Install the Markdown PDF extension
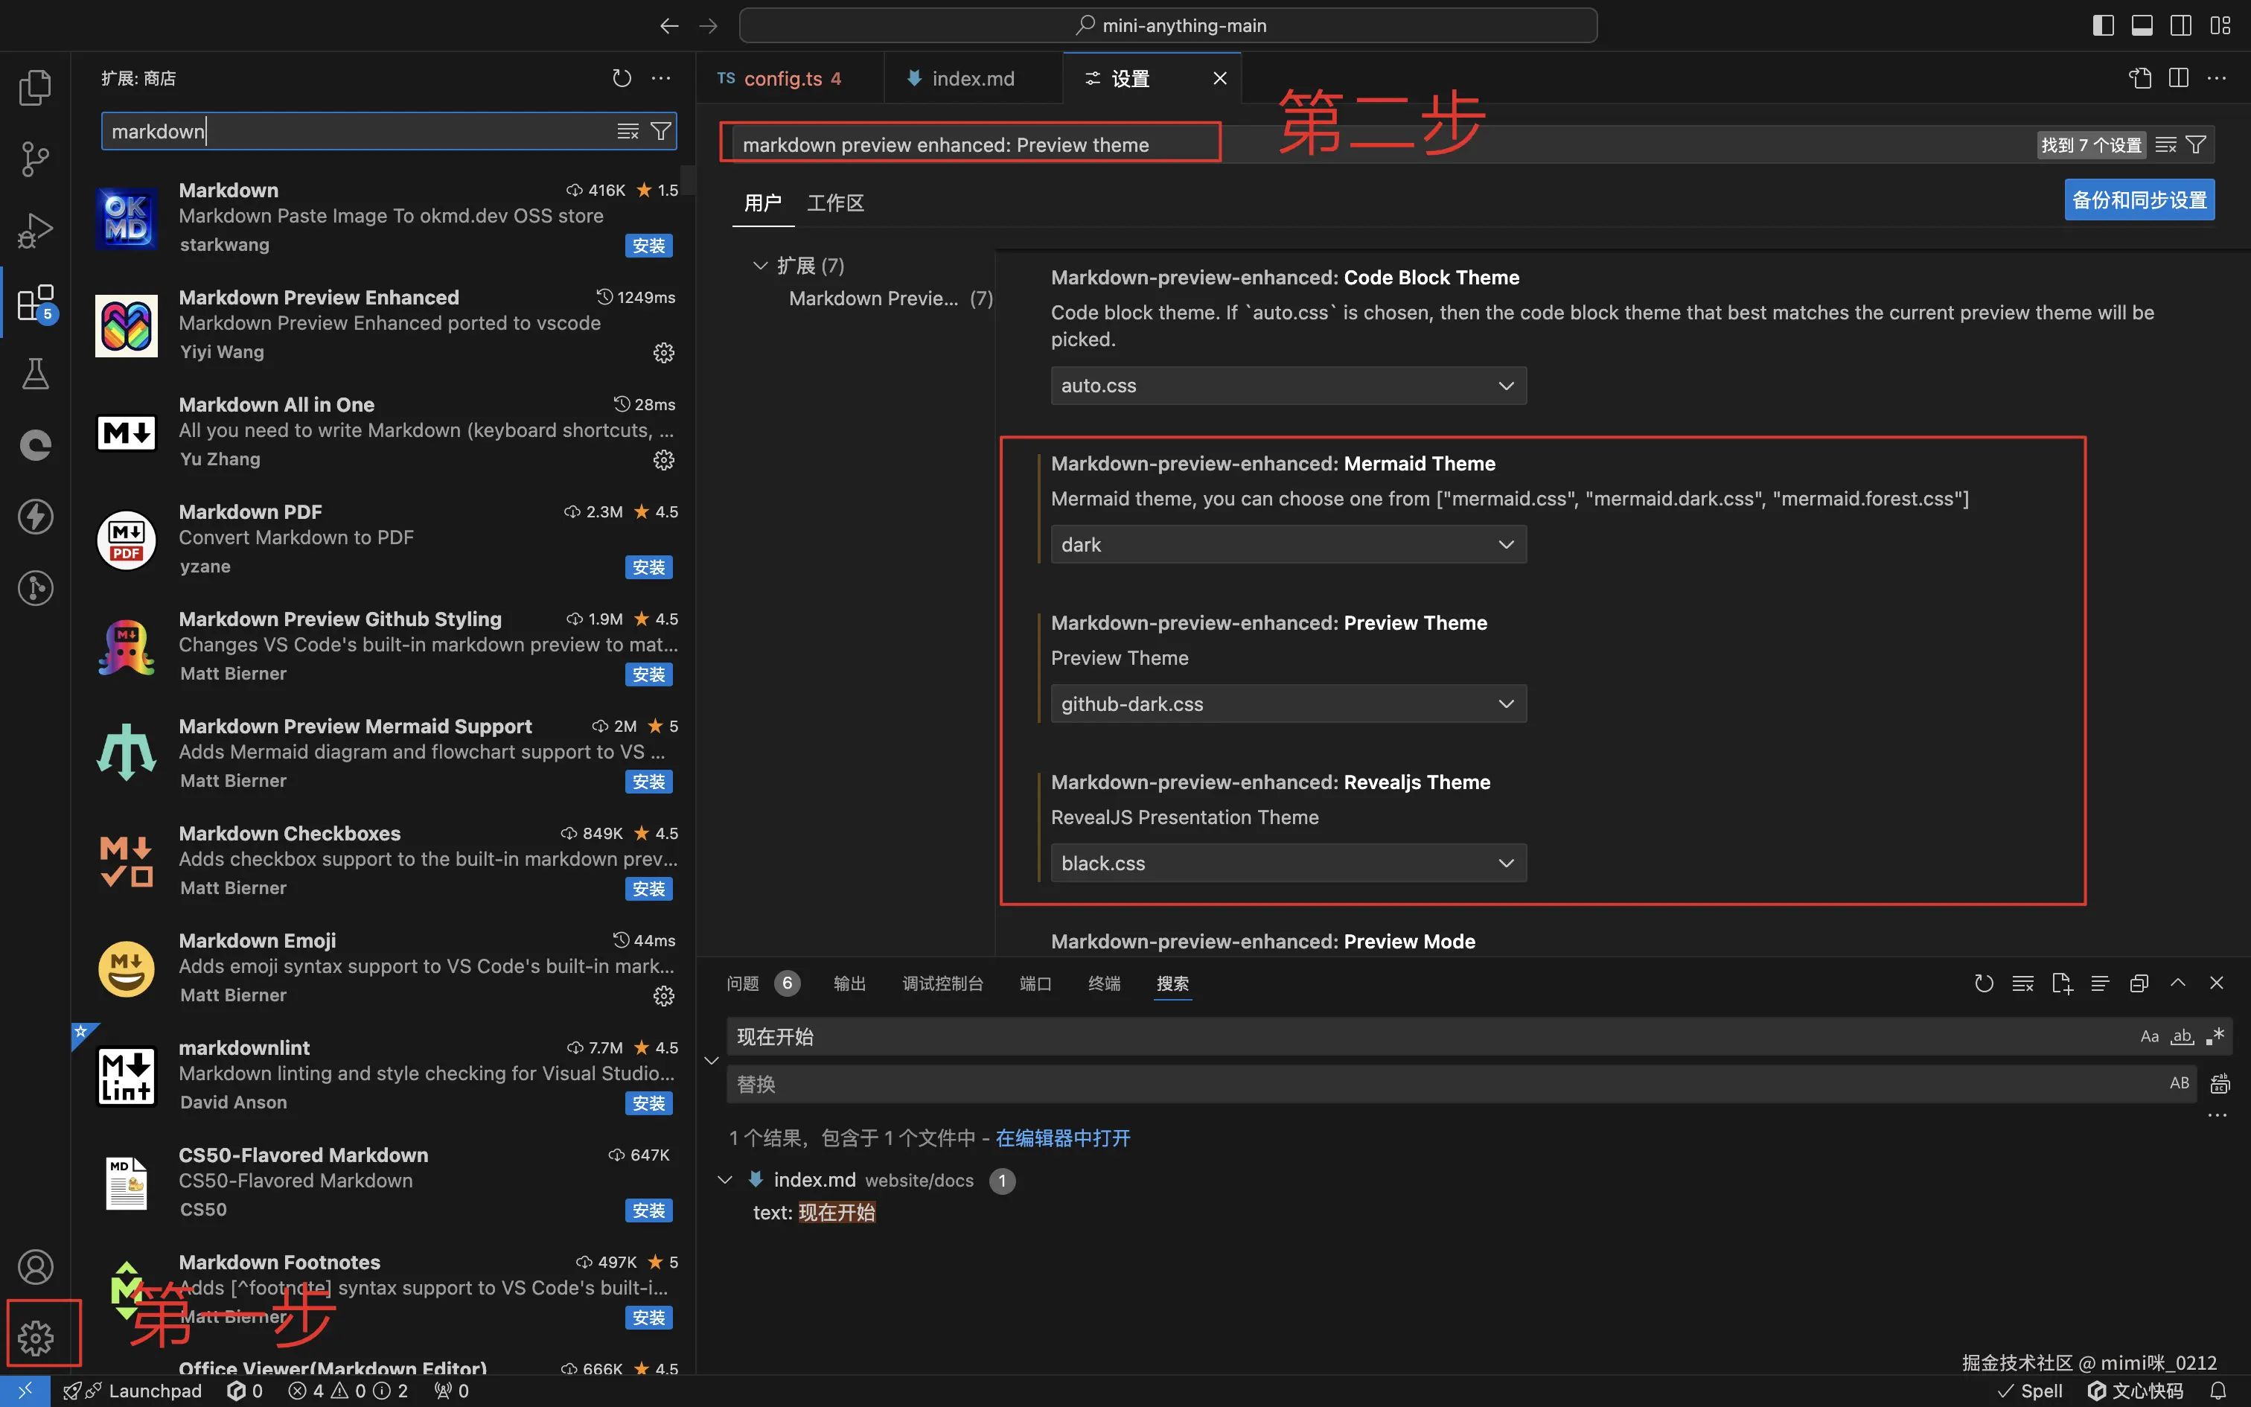2251x1407 pixels. click(648, 567)
